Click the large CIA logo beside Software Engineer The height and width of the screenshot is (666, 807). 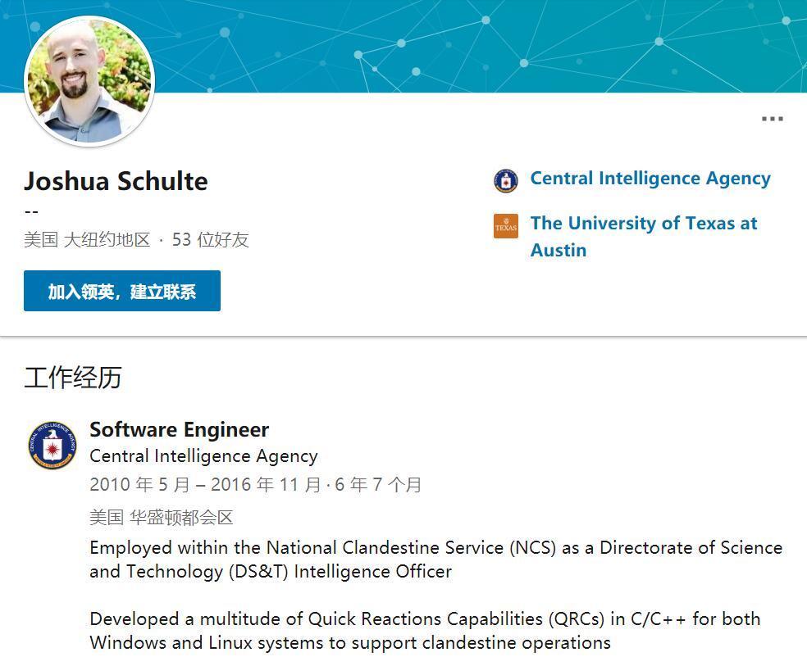52,446
